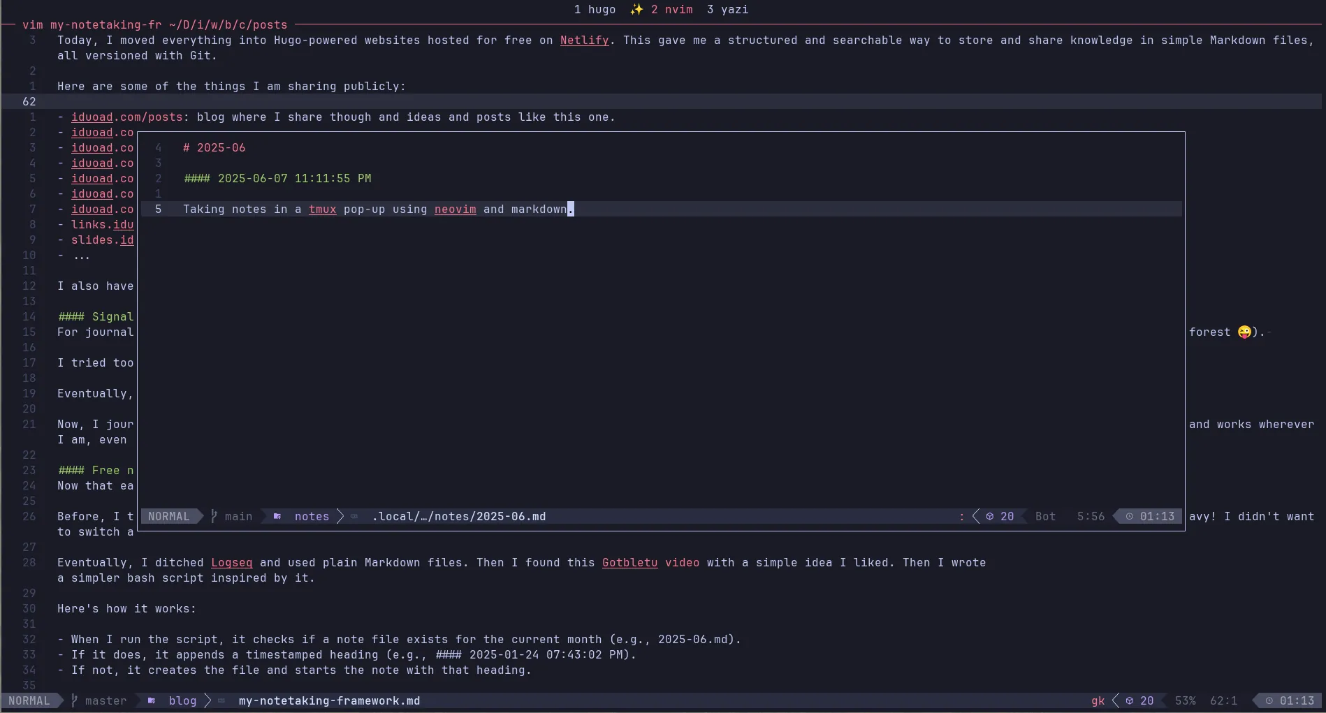Image resolution: width=1326 pixels, height=713 pixels.
Task: Click the tmux link in the popup note
Action: click(322, 209)
